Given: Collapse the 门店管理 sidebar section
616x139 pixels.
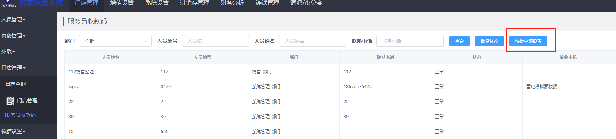Looking at the screenshot, I should coord(14,68).
